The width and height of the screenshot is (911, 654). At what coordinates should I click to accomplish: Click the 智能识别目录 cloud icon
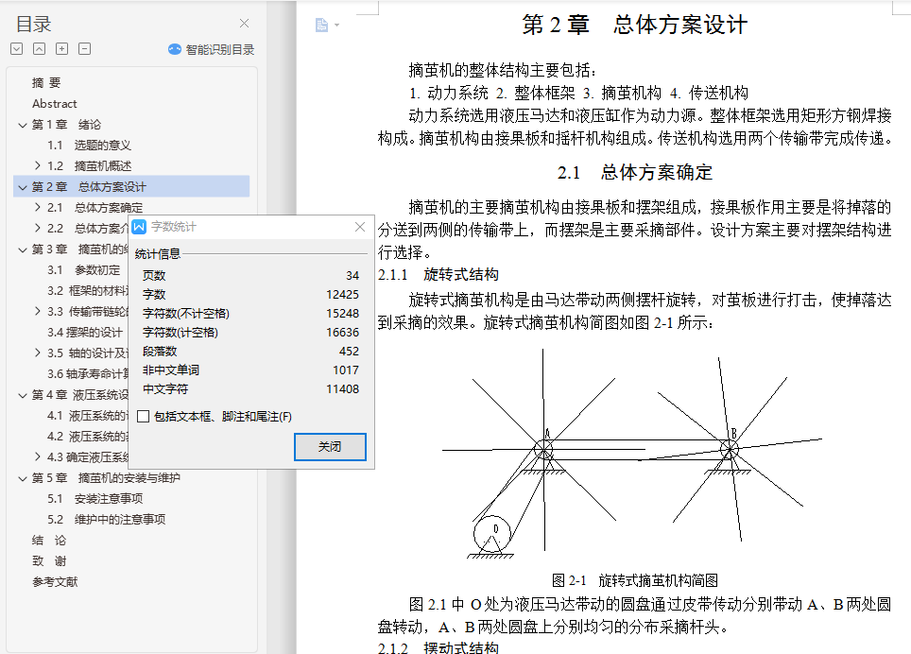point(174,49)
